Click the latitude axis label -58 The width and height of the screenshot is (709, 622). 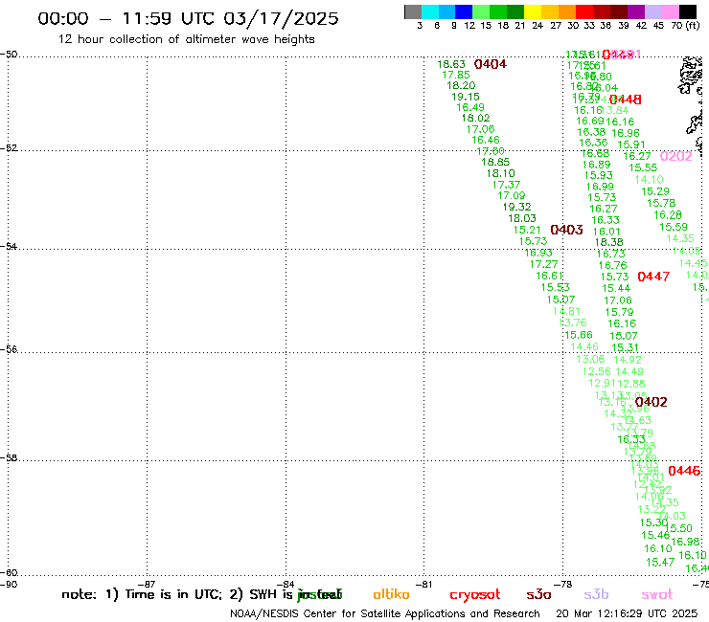point(9,457)
